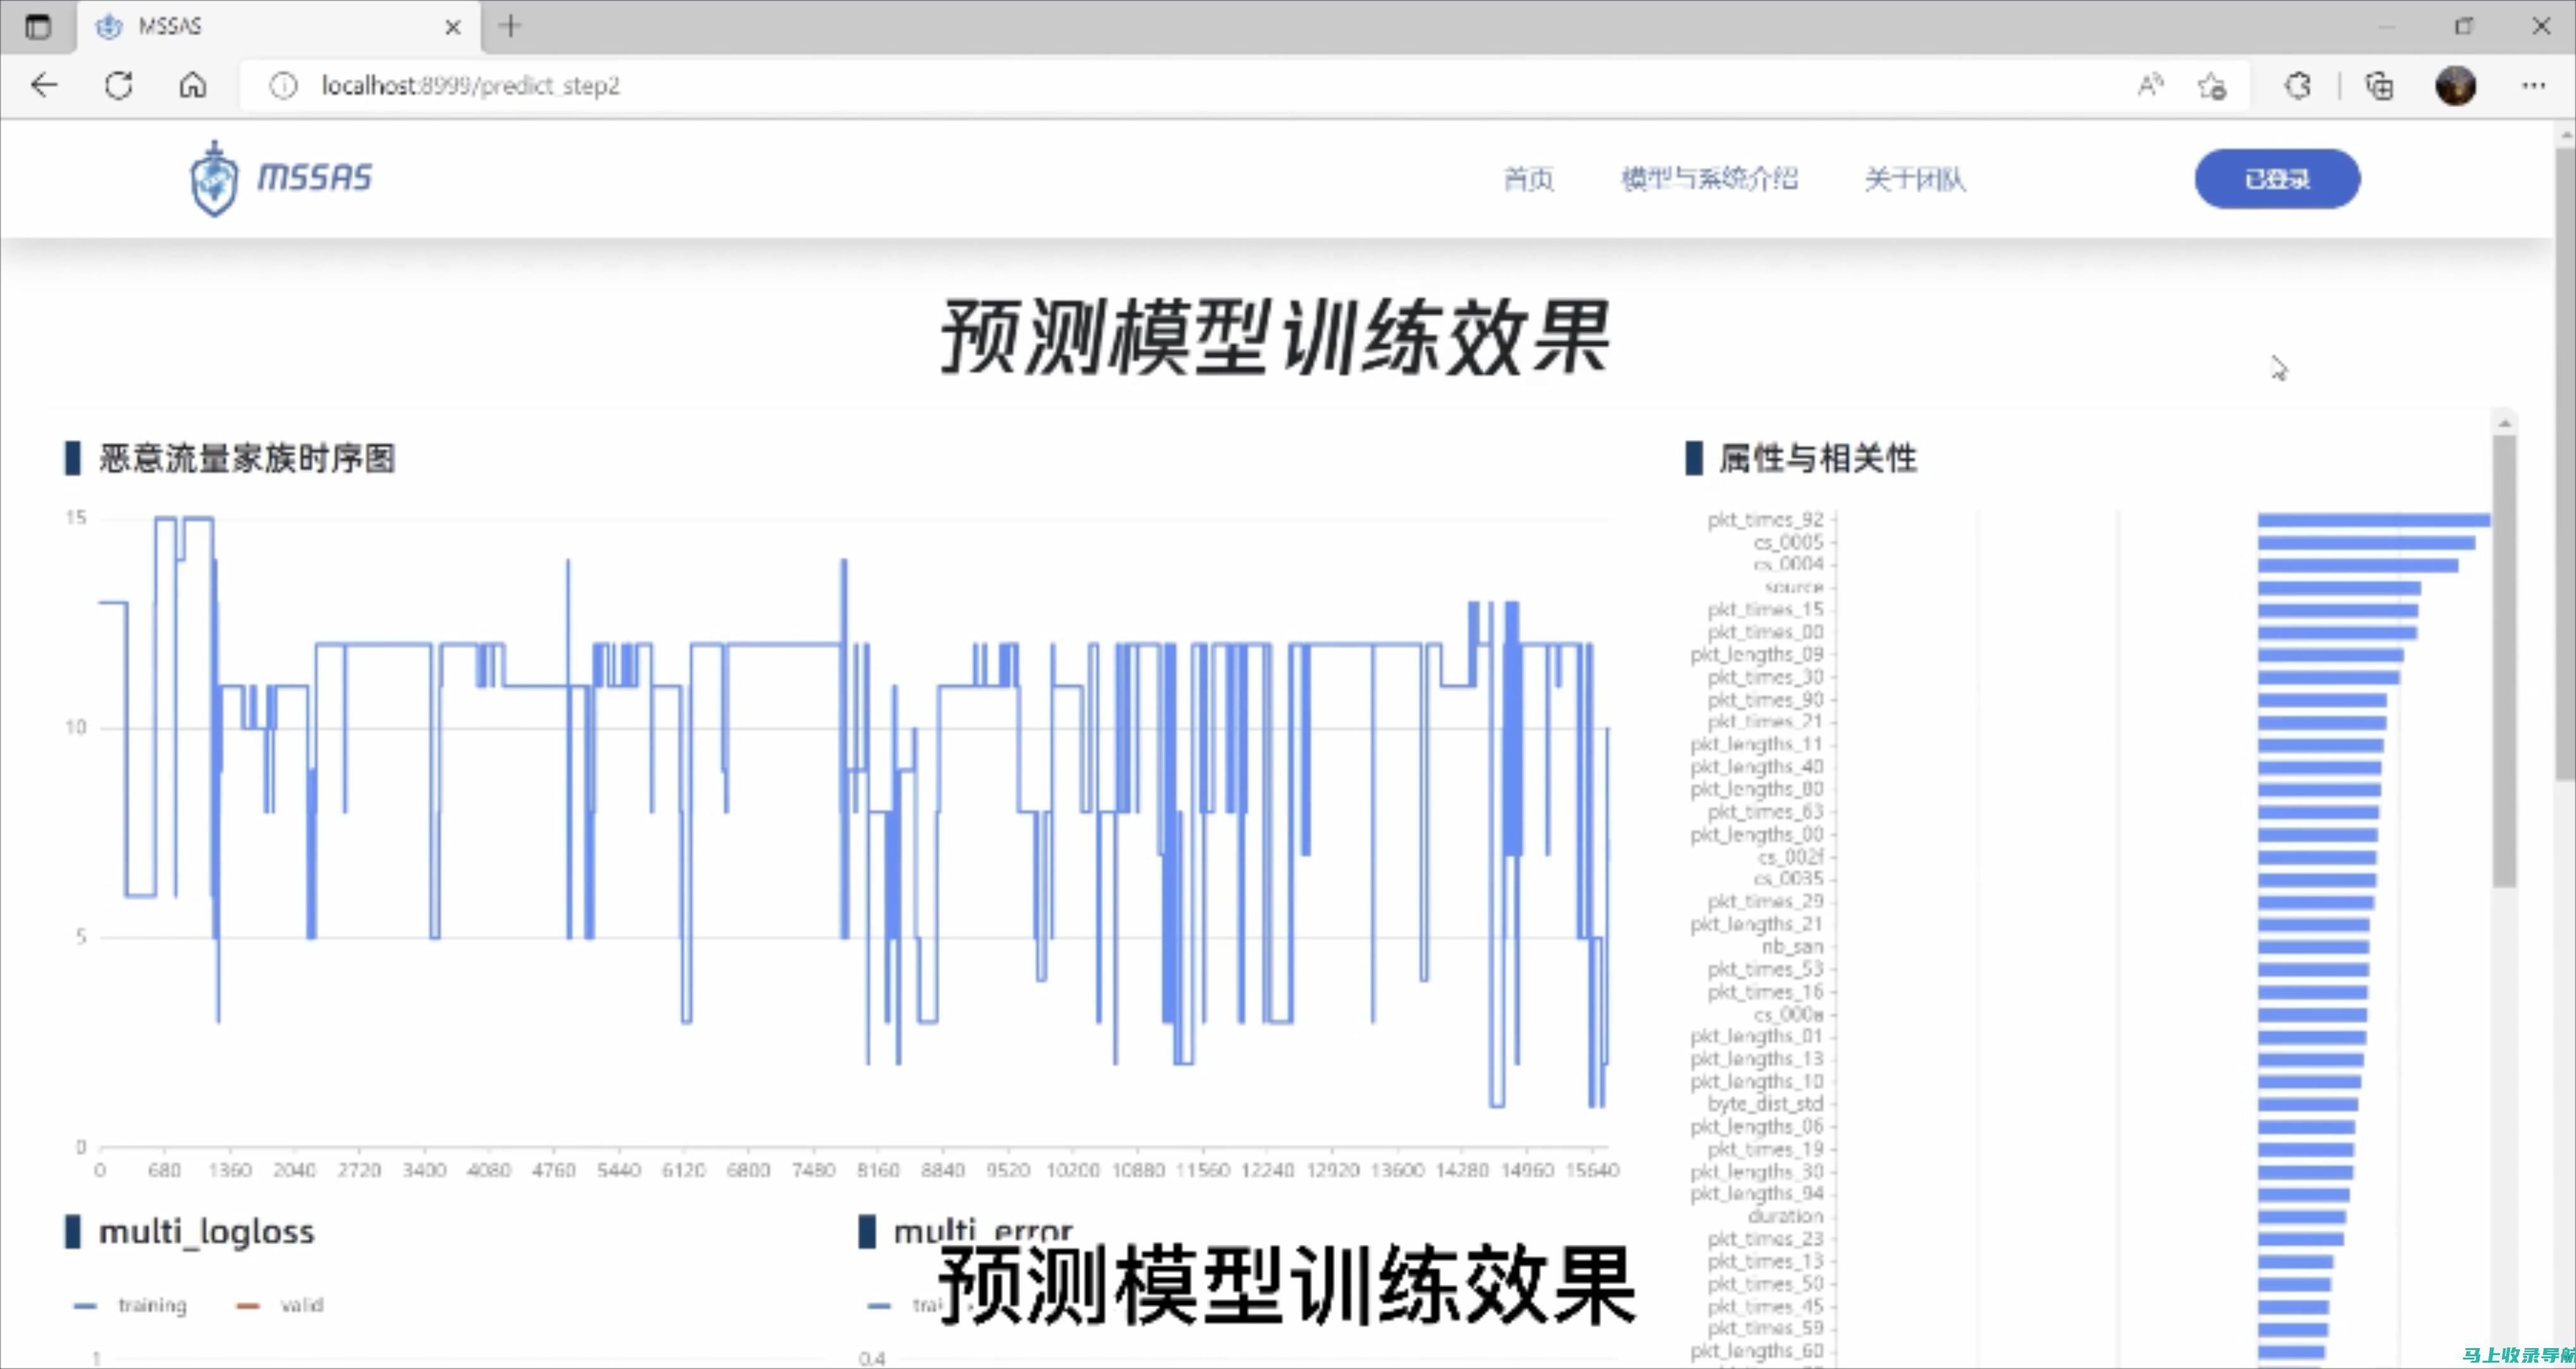View site information icon in address bar
Screen dimensions: 2576x1369
pyautogui.click(x=284, y=86)
